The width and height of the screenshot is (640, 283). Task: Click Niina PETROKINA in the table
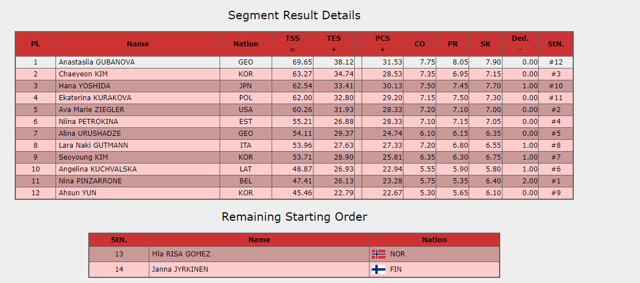[88, 122]
